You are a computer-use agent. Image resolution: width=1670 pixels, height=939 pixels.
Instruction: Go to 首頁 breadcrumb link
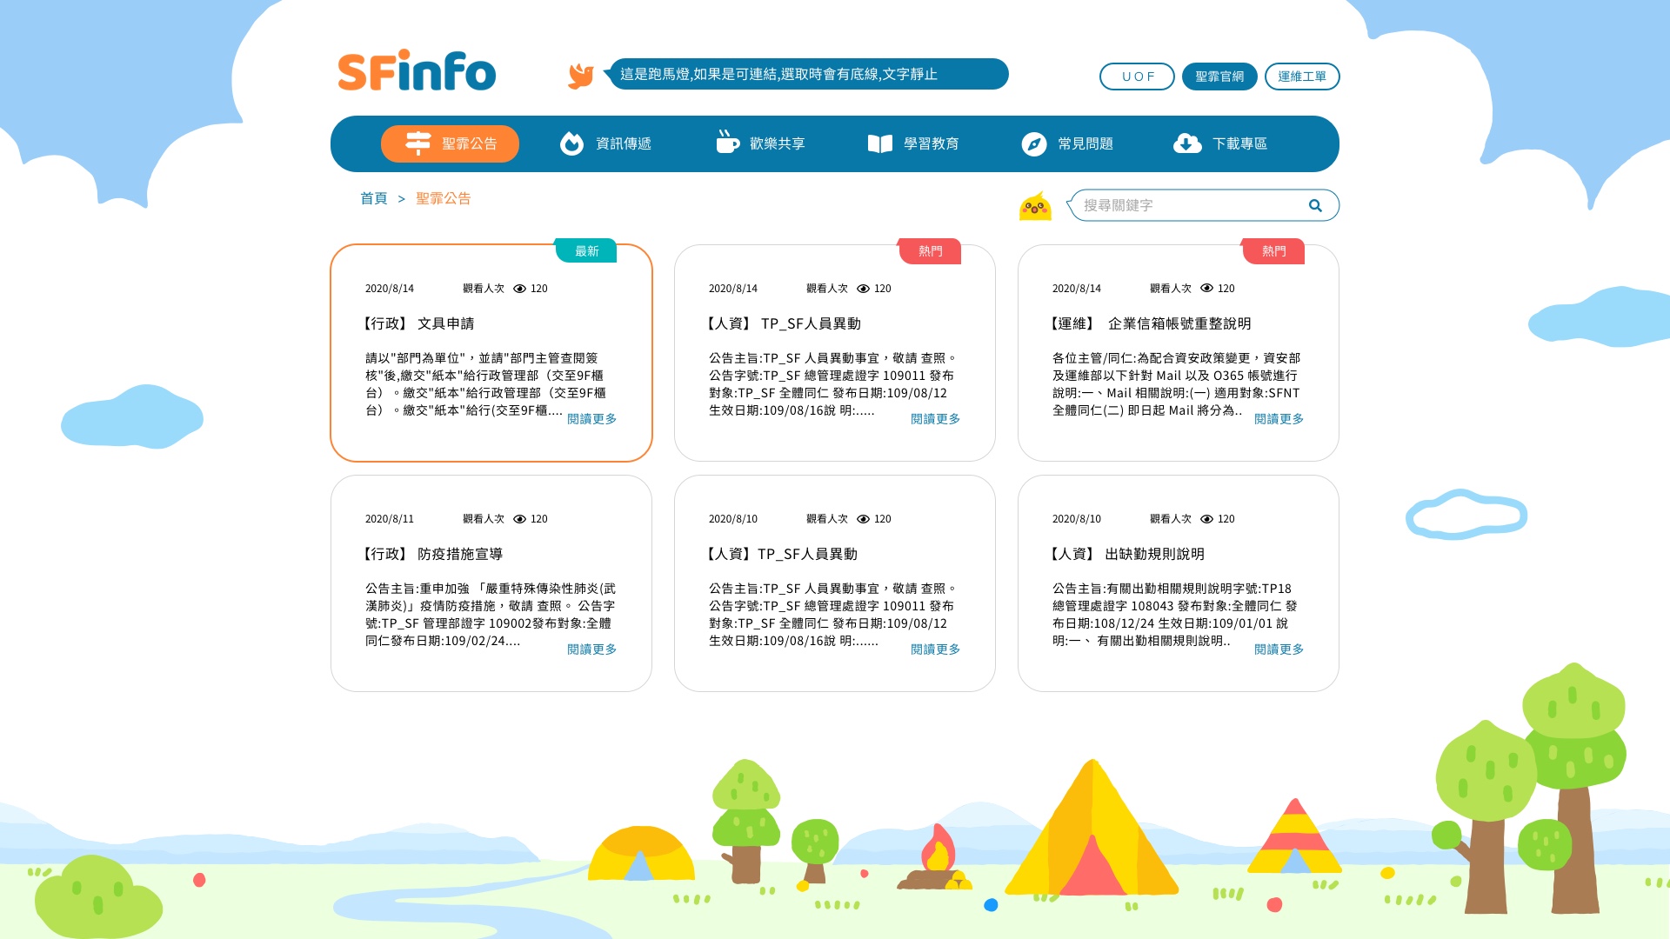[x=374, y=198]
